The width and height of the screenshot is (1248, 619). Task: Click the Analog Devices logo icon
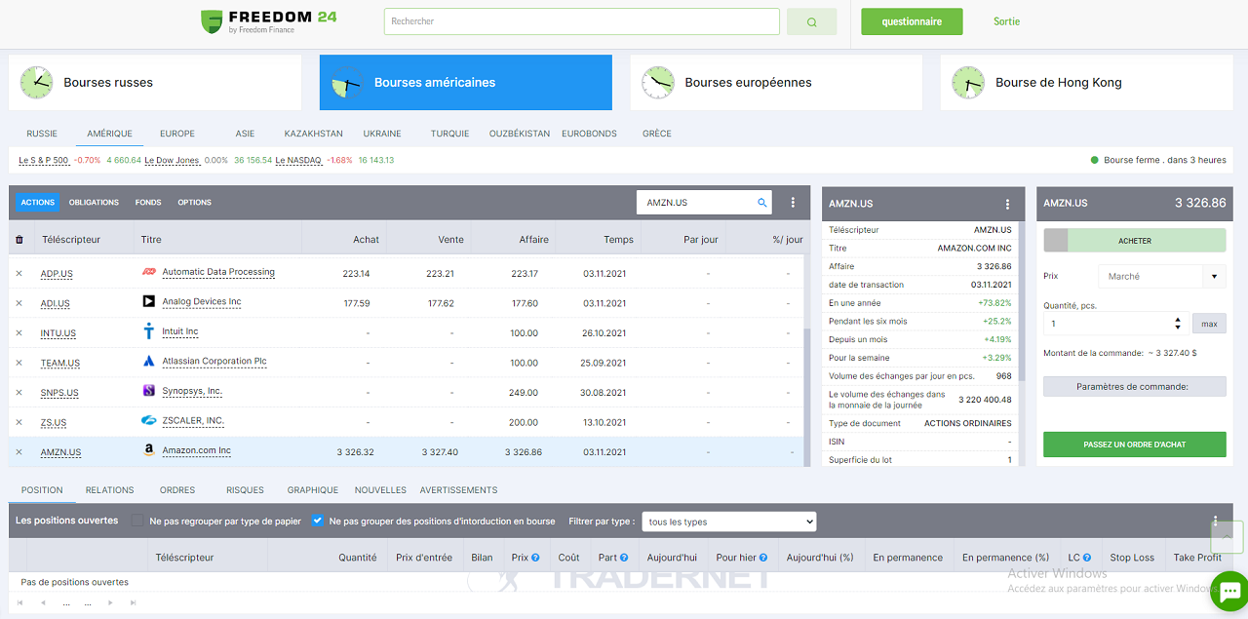149,301
